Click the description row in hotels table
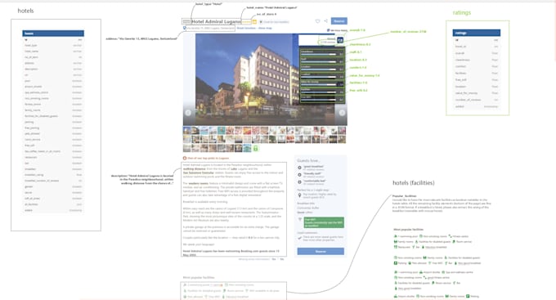This screenshot has height=300, width=556. [53, 69]
